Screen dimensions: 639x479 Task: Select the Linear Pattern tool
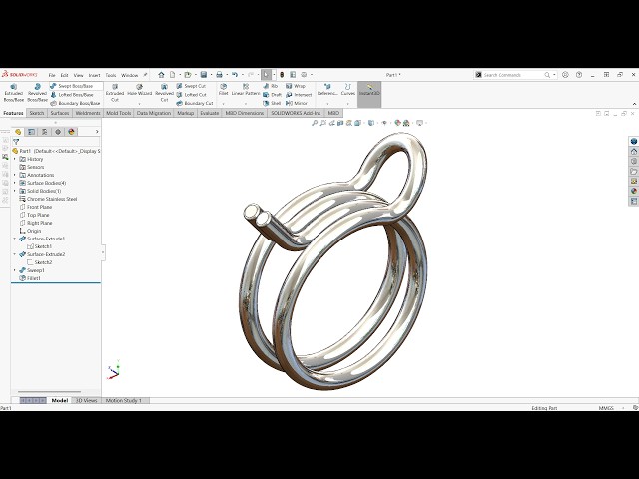[x=246, y=90]
